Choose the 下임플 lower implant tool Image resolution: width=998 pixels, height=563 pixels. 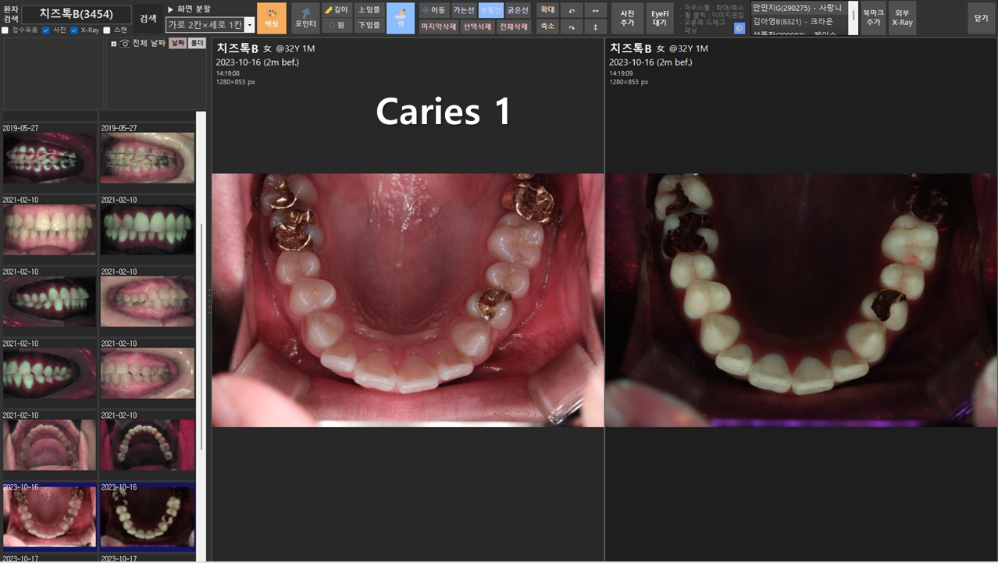pyautogui.click(x=369, y=26)
